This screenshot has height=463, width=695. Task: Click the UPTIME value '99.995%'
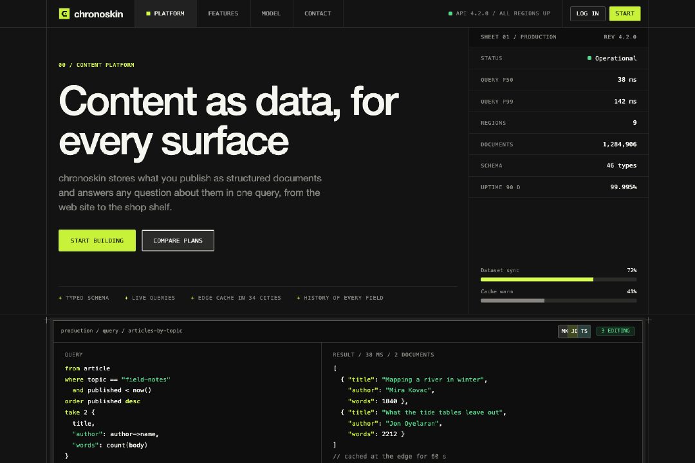[623, 187]
